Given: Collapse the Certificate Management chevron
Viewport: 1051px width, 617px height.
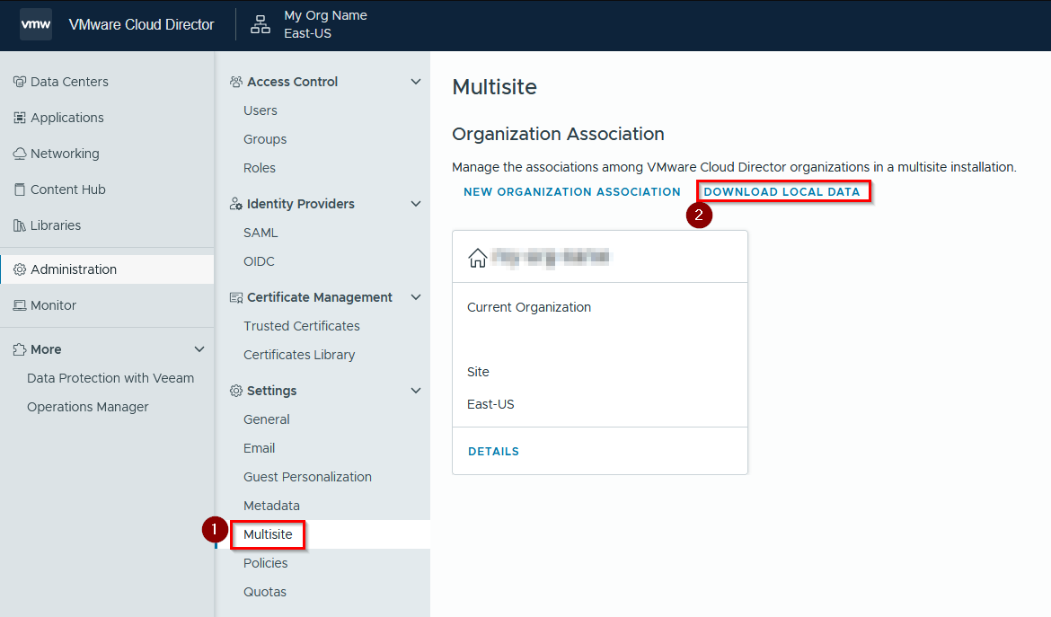Looking at the screenshot, I should click(x=416, y=296).
